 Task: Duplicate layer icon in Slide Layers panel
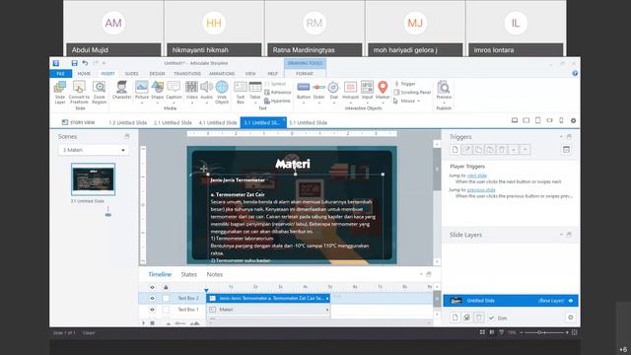point(466,318)
